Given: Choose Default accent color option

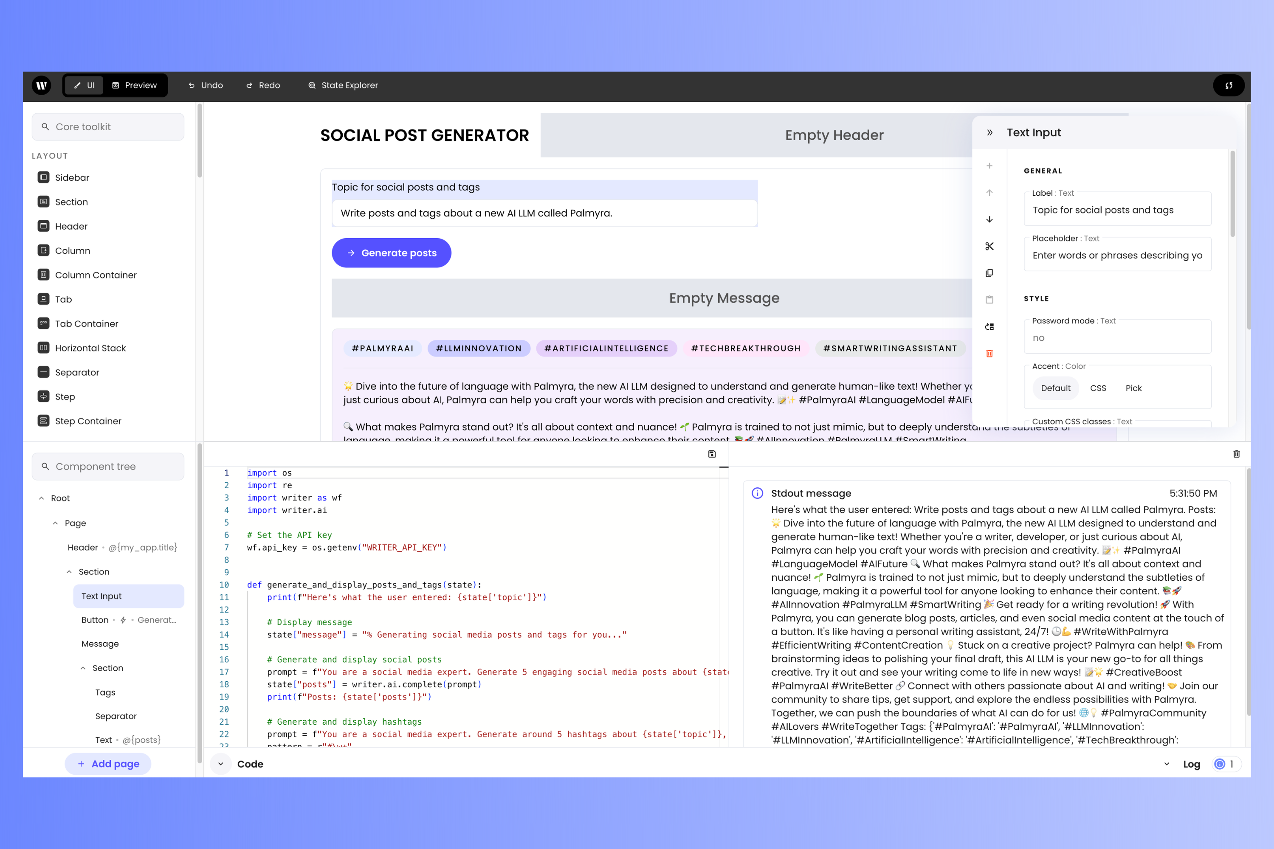Looking at the screenshot, I should pos(1055,388).
